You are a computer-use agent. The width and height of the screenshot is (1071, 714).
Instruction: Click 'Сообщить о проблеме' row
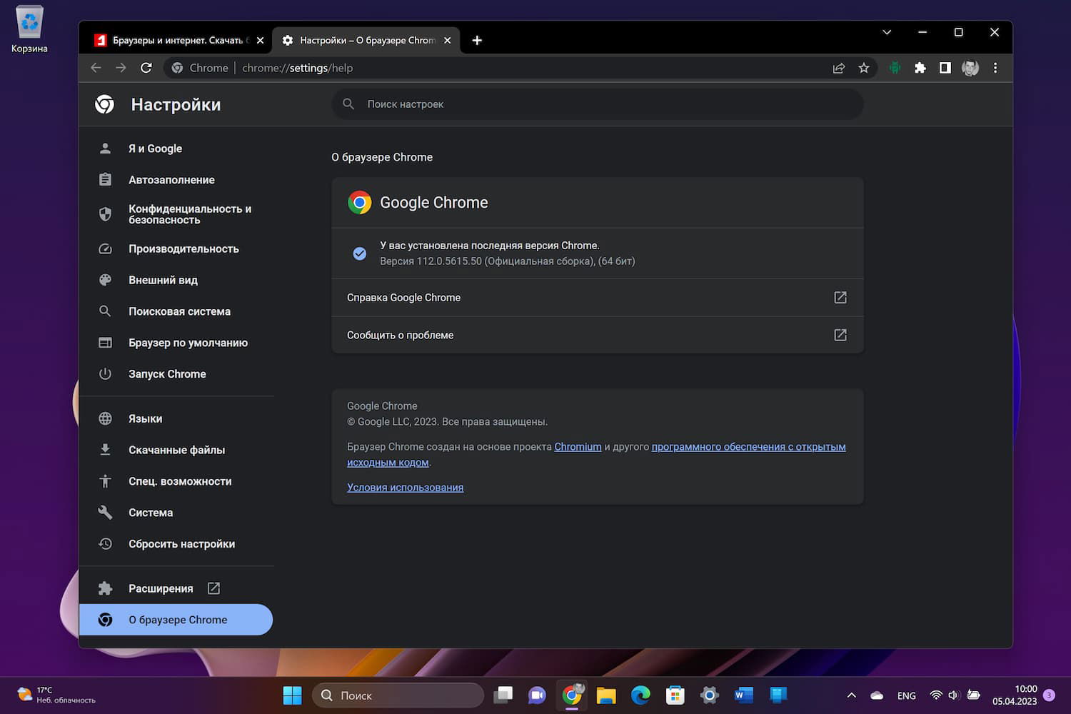598,335
